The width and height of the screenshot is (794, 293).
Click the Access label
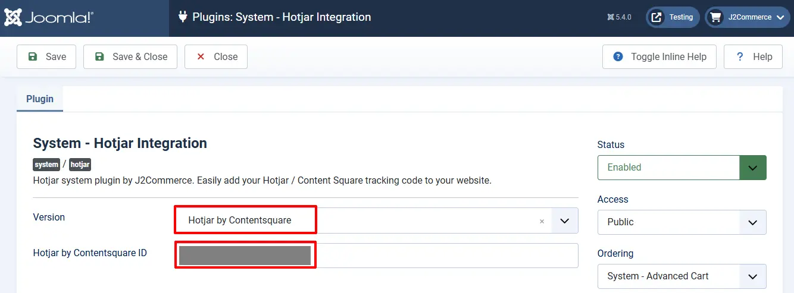pyautogui.click(x=613, y=199)
